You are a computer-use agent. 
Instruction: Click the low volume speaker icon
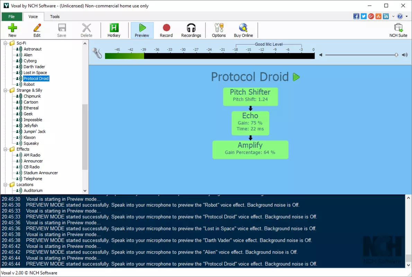[x=321, y=55]
